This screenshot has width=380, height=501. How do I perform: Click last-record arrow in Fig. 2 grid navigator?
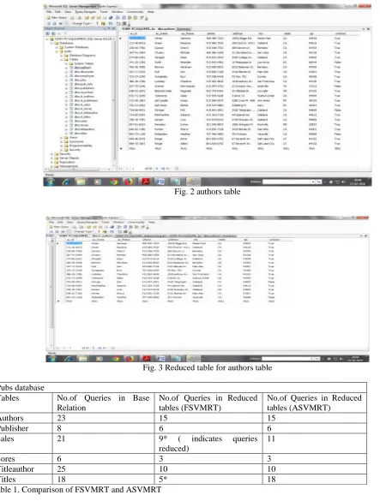point(163,169)
